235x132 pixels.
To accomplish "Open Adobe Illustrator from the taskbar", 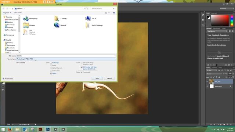I will point(40,129).
